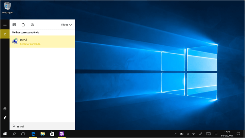Filter search results by apps

14,25
